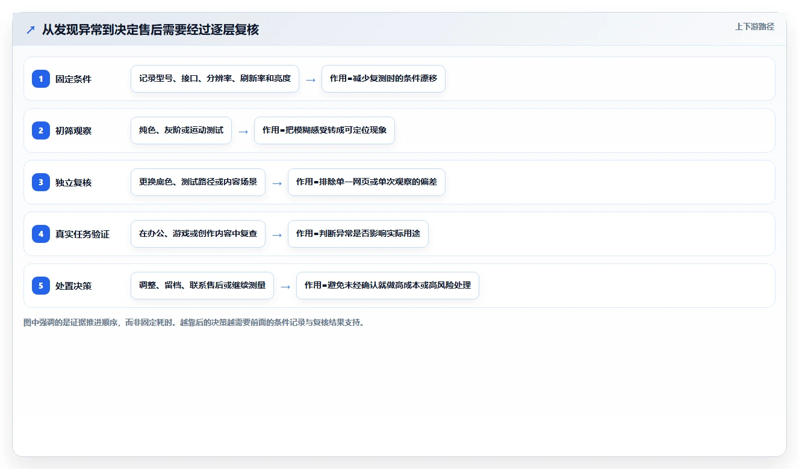This screenshot has height=469, width=799.
Task: Click the 真实任务验证 step label
Action: [82, 234]
